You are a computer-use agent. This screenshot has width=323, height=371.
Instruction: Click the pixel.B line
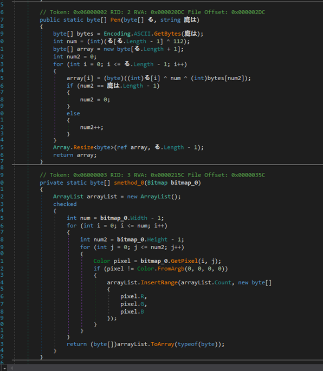point(132,312)
